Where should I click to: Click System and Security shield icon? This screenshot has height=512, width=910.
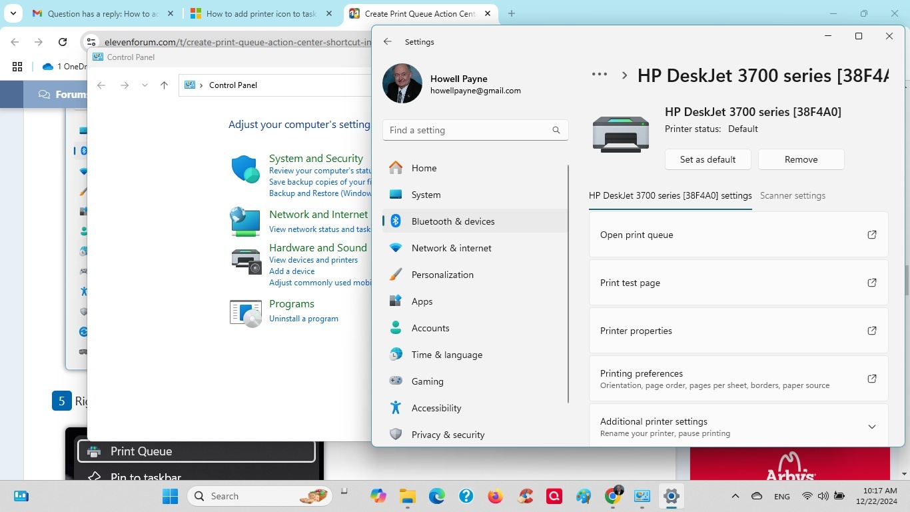[x=245, y=169]
